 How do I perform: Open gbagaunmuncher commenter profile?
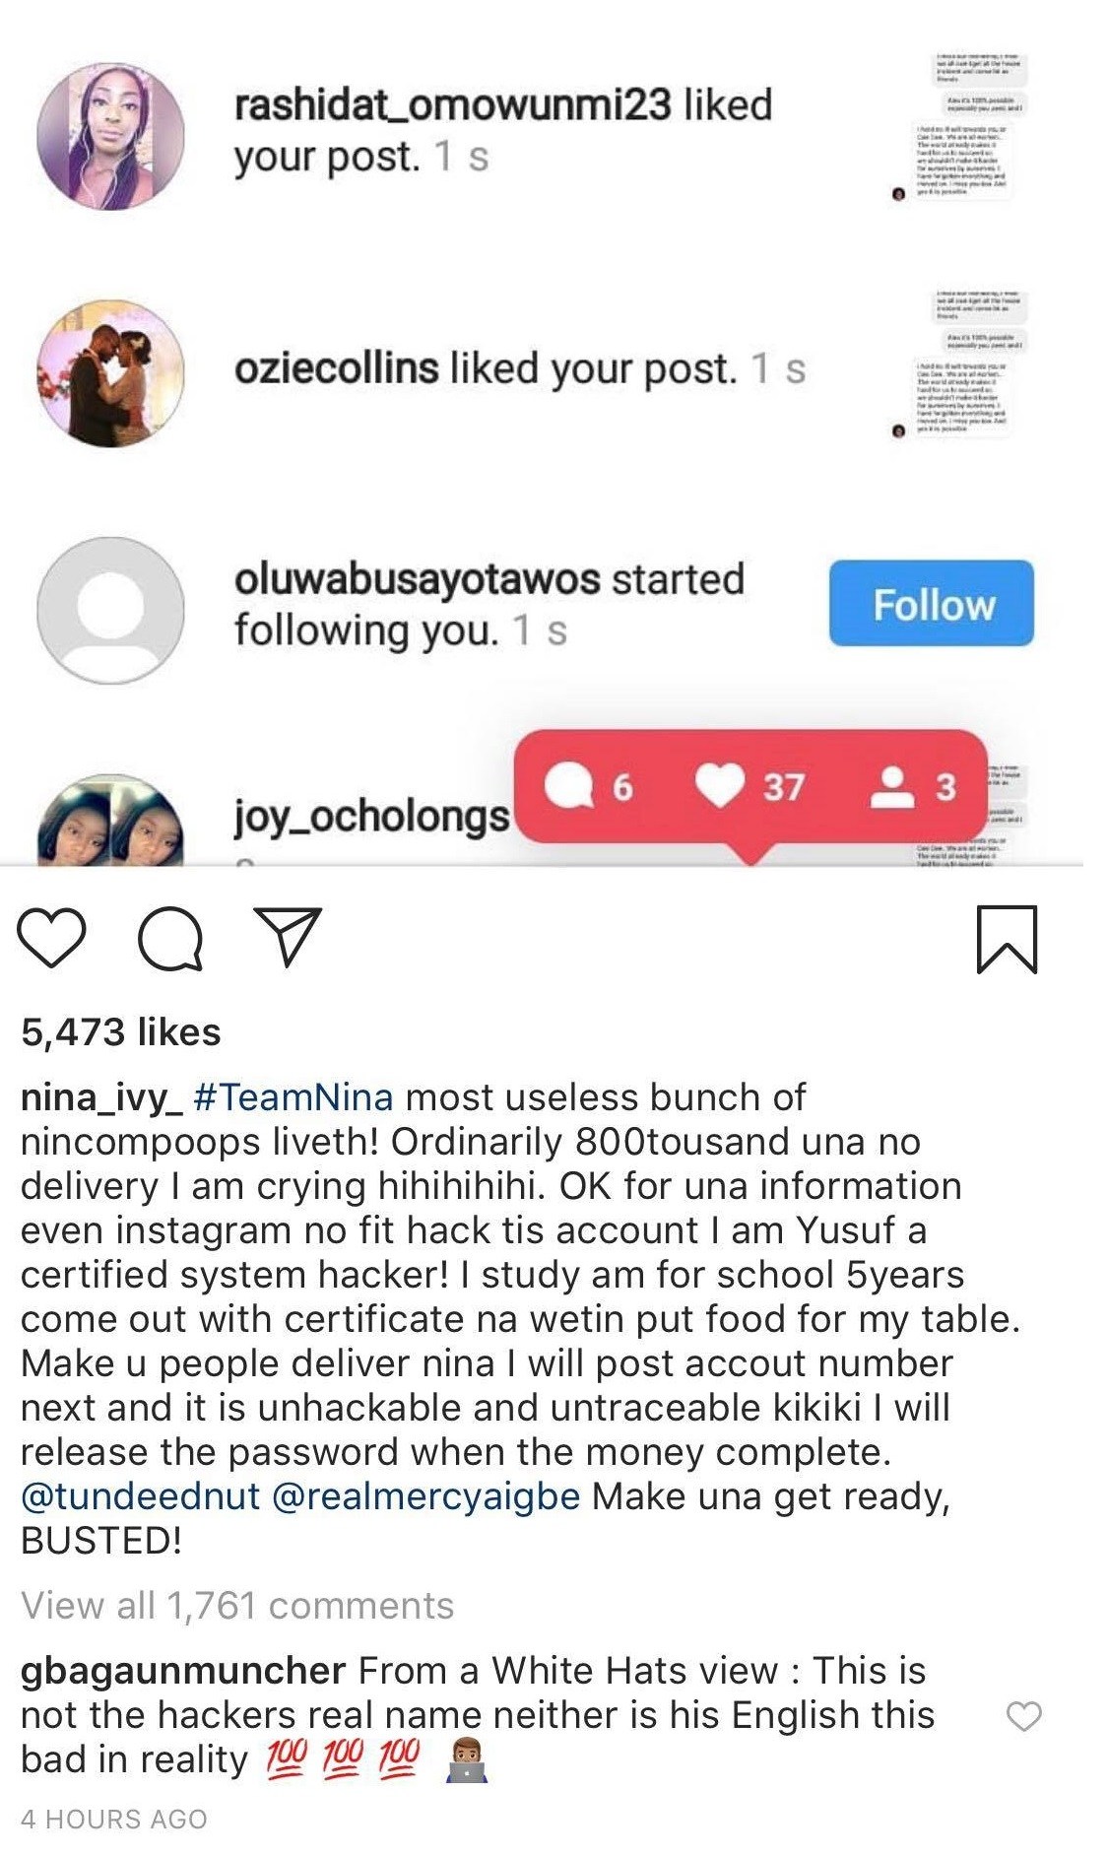pos(183,1670)
